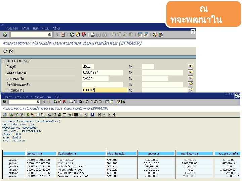This screenshot has width=242, height=181.
Task: Click Help icon in report results toolbar
Action: pos(118,102)
